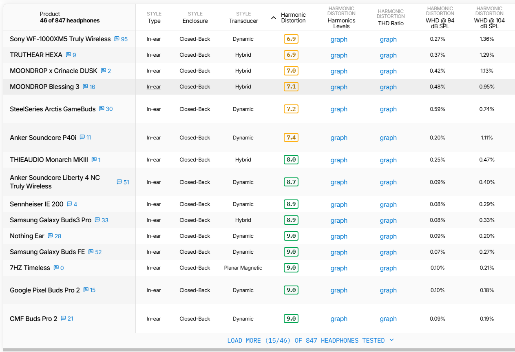Screen dimensions: 515x352
Task: Click underlined In-ear type for MOONDROP Blessing 3
Action: (x=154, y=87)
